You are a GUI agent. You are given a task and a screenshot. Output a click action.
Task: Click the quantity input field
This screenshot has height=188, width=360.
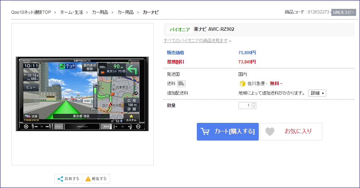(245, 106)
